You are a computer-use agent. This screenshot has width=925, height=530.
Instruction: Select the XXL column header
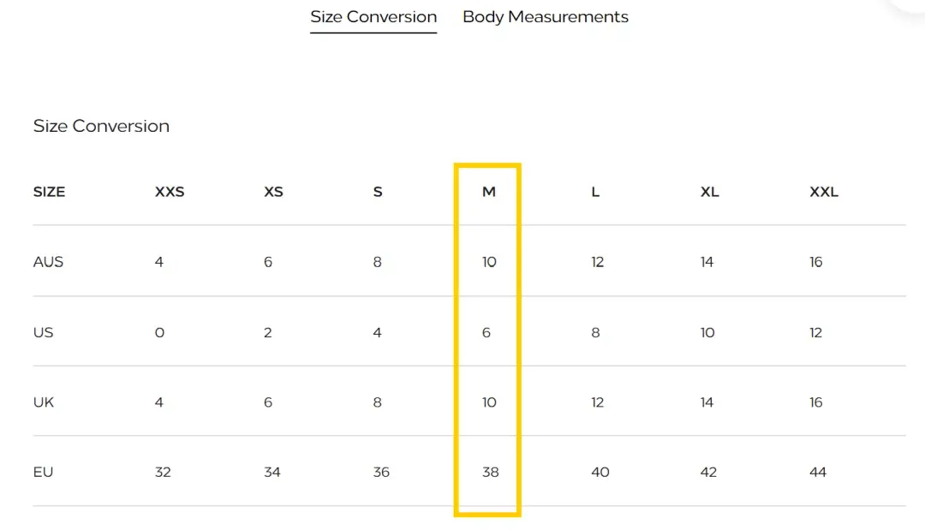(x=824, y=192)
